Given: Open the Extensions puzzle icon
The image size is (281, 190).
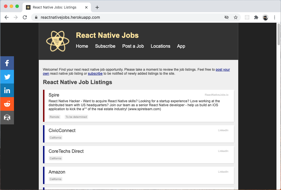Looking at the screenshot, I should coord(256,17).
